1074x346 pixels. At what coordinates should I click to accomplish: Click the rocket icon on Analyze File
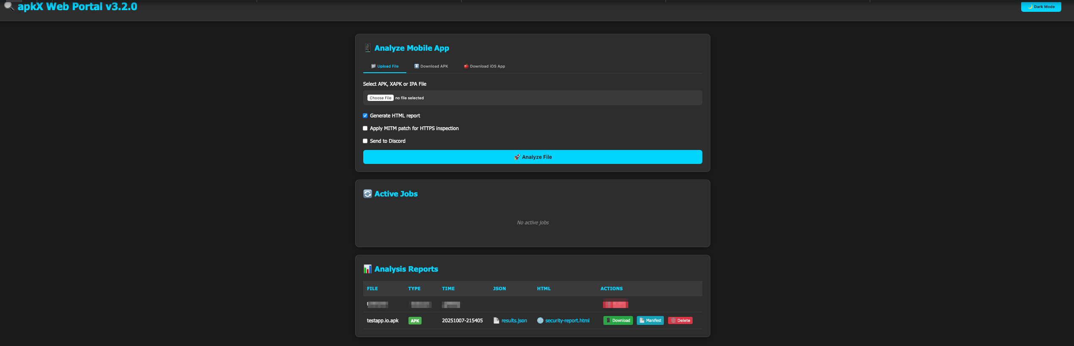pos(517,157)
